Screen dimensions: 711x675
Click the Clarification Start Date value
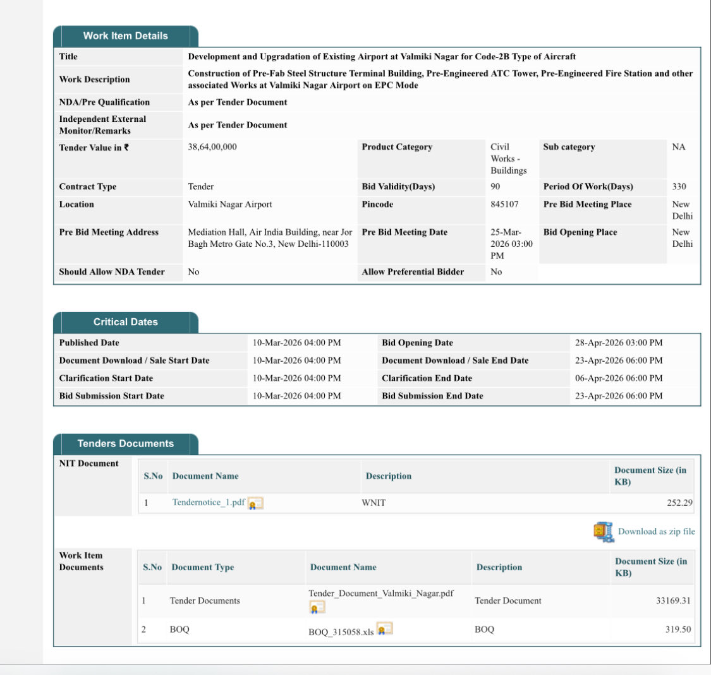pyautogui.click(x=296, y=378)
